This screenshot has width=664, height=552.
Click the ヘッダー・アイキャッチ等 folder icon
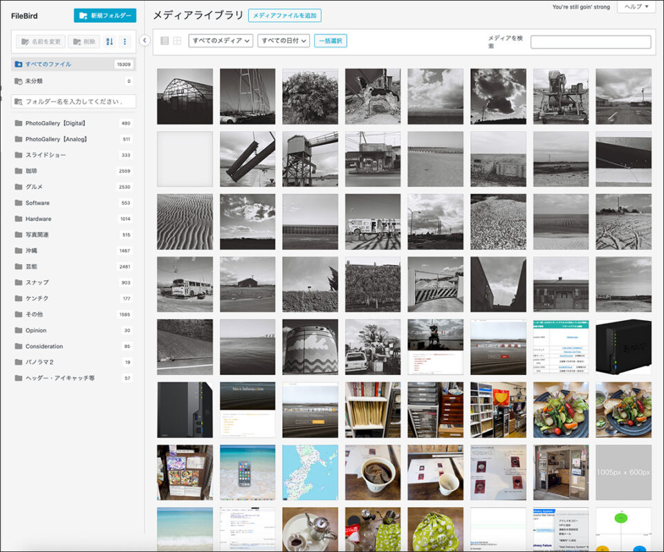[18, 378]
